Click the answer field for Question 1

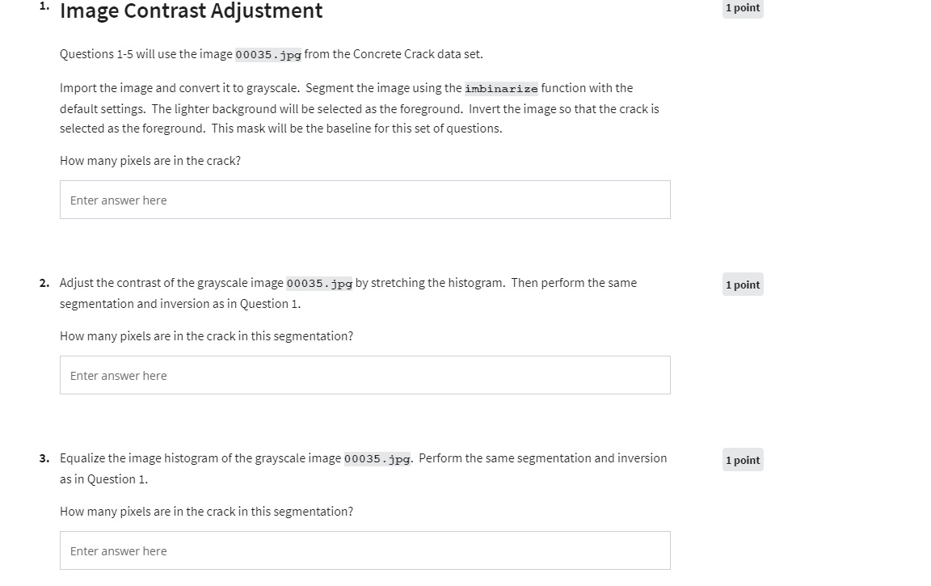[364, 200]
